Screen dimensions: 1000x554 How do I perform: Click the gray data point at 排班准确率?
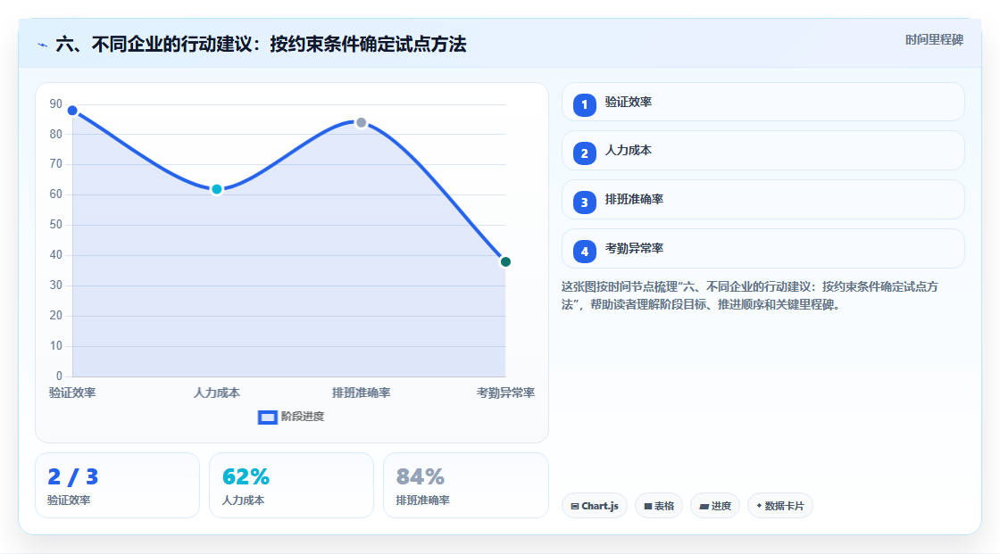[x=361, y=122]
